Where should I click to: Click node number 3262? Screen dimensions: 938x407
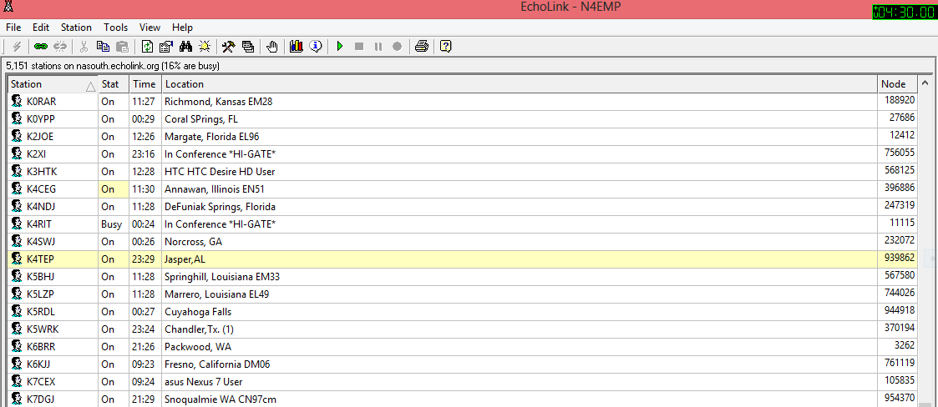pyautogui.click(x=905, y=346)
